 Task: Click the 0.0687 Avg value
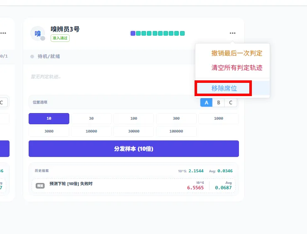(223, 188)
